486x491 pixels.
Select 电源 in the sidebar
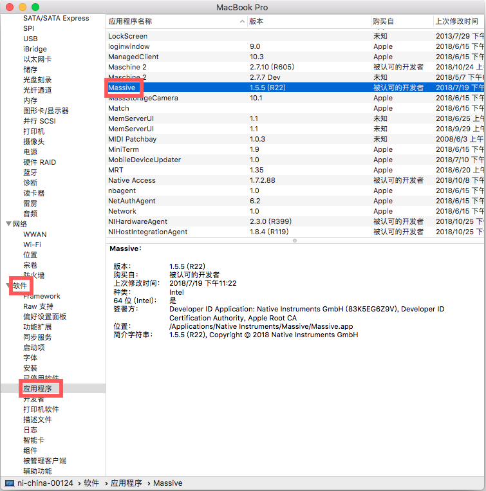click(x=30, y=152)
